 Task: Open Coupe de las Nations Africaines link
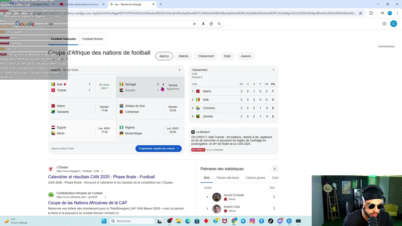coord(88,203)
